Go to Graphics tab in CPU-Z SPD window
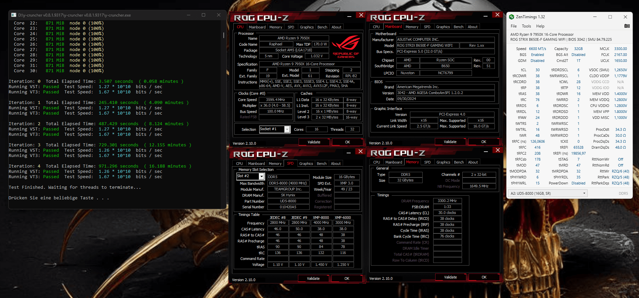The width and height of the screenshot is (639, 298). 306,164
